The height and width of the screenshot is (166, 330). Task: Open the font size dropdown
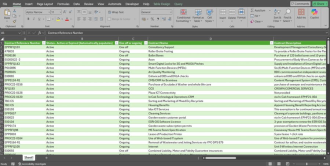click(x=60, y=12)
